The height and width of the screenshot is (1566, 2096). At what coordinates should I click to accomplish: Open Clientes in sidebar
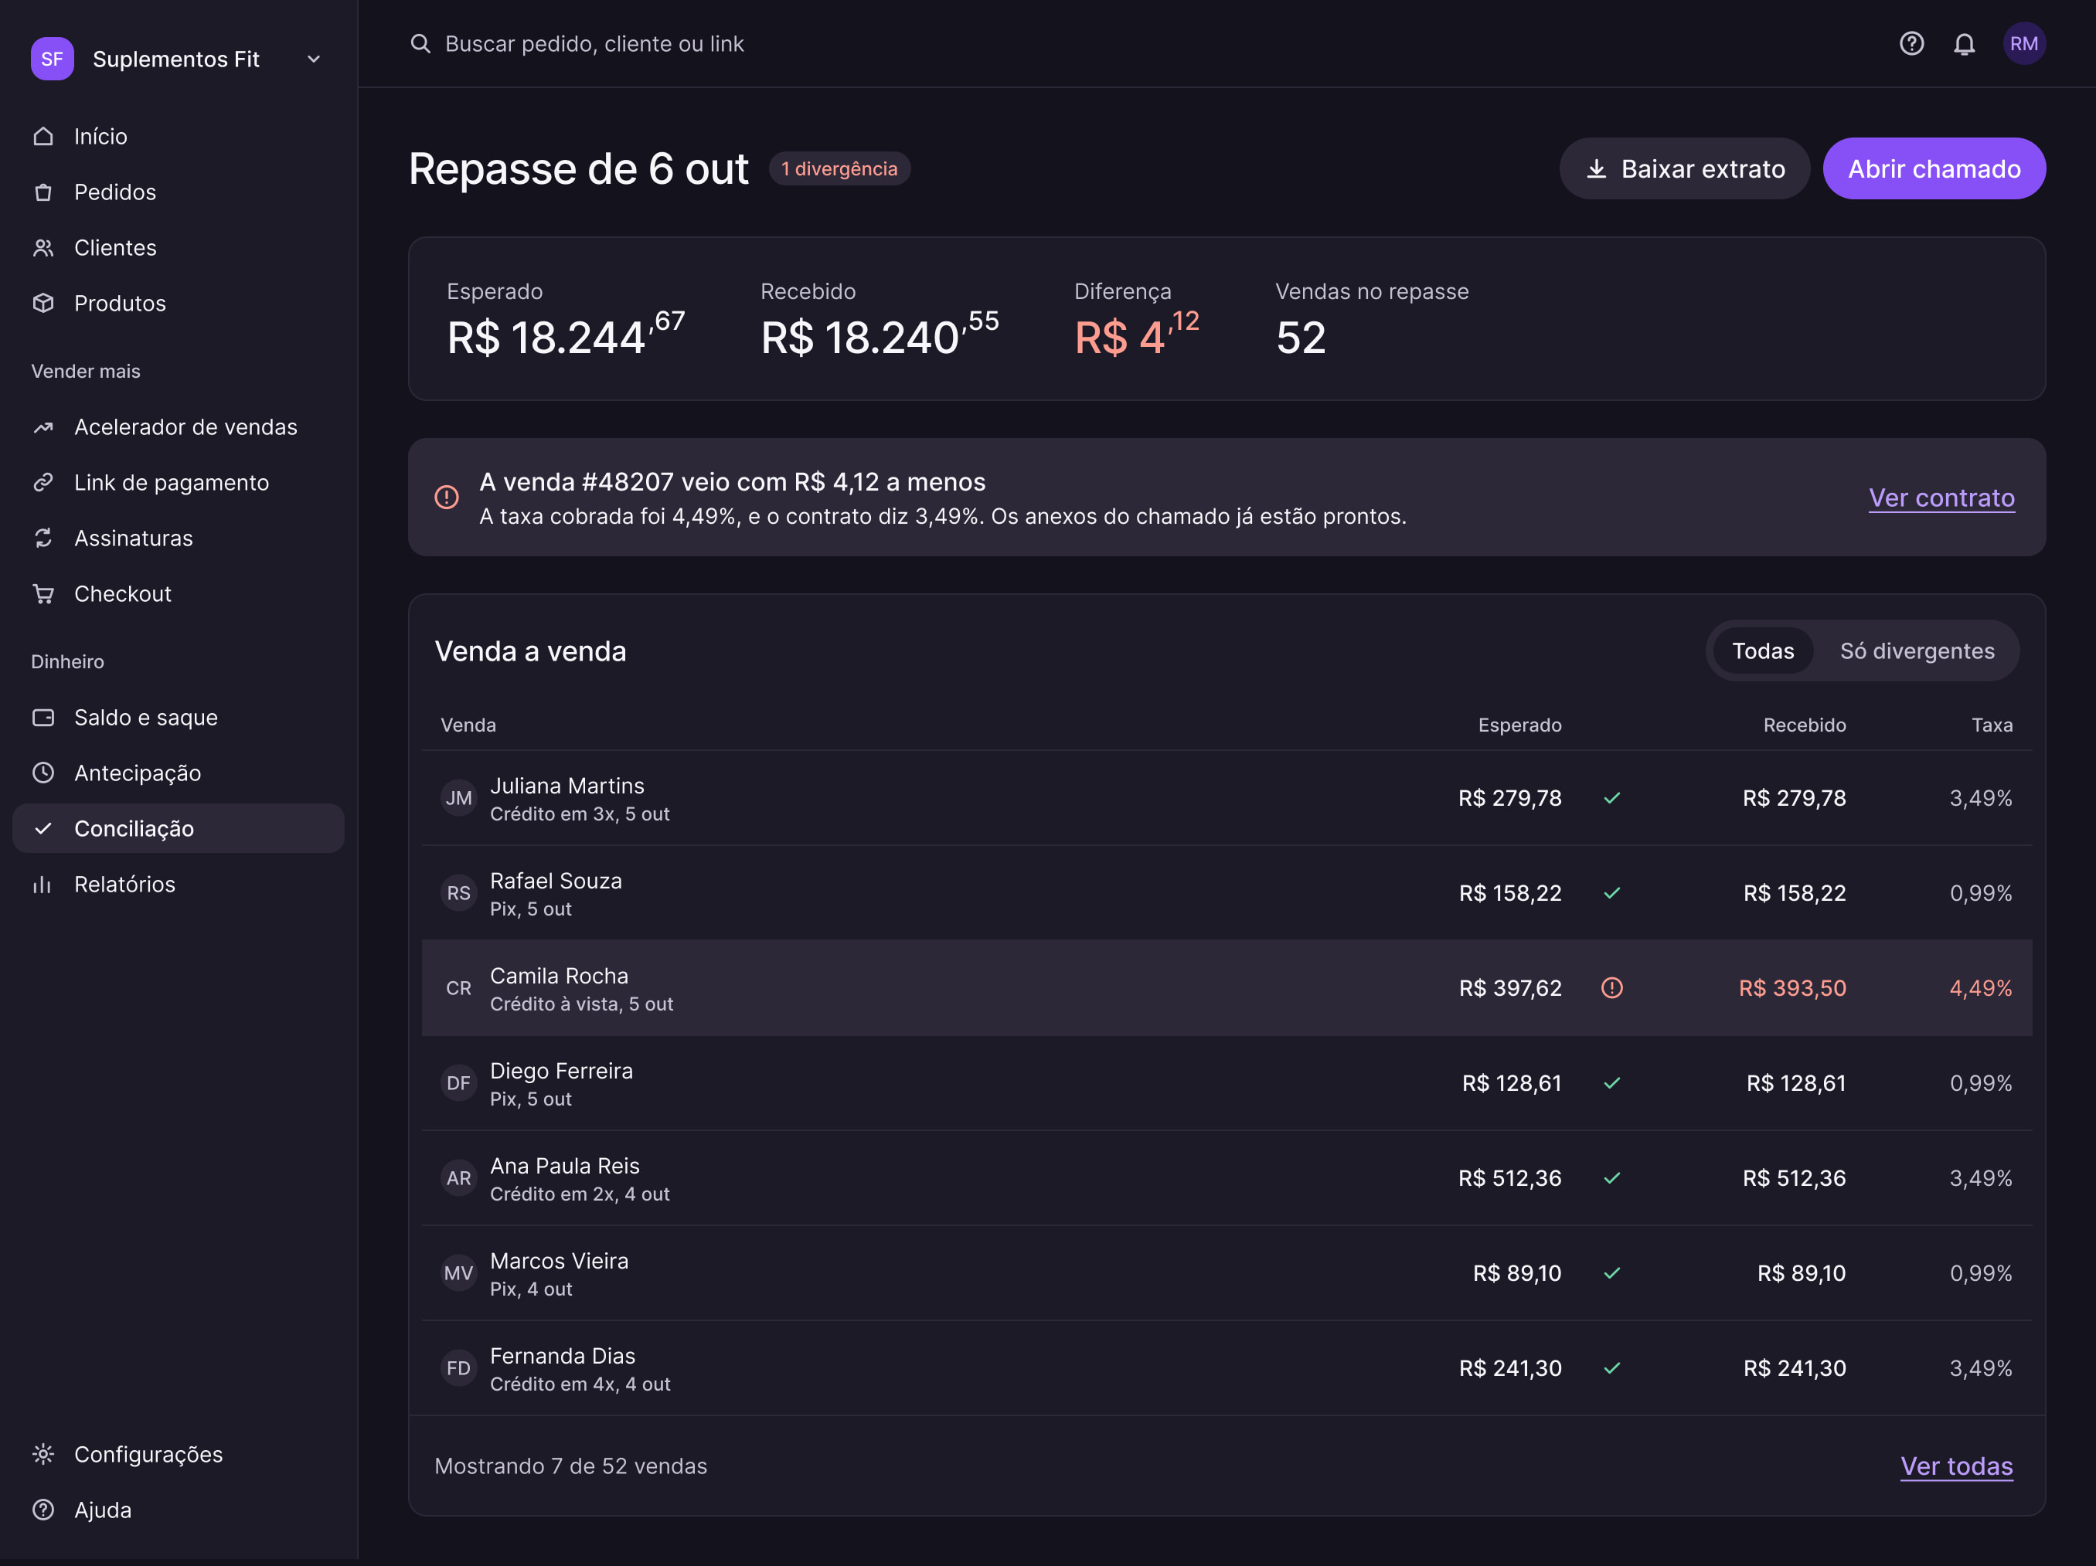(178, 247)
